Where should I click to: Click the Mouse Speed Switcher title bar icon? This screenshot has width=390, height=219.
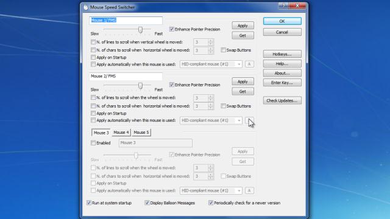click(x=86, y=7)
